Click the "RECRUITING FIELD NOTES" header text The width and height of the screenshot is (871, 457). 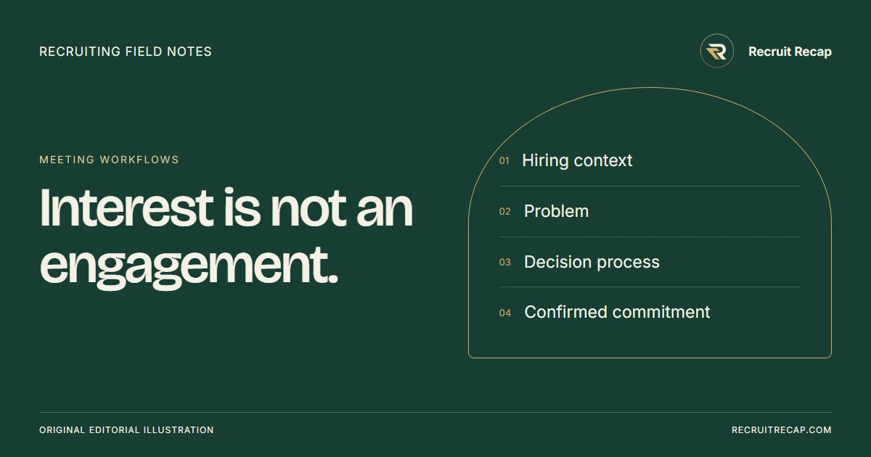coord(126,52)
